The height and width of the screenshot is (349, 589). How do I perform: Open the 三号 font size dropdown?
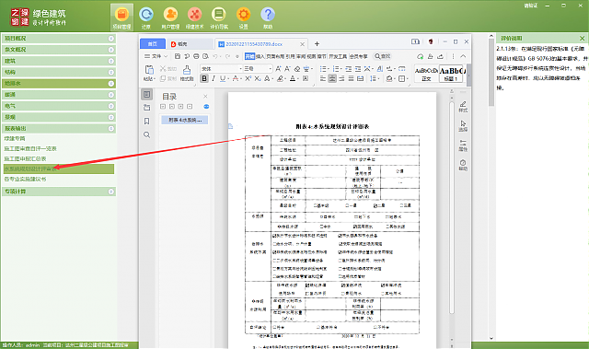(x=258, y=69)
